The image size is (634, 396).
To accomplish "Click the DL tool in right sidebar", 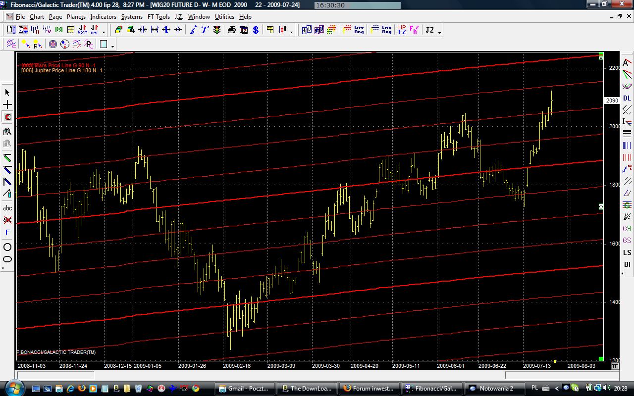I will tap(627, 98).
